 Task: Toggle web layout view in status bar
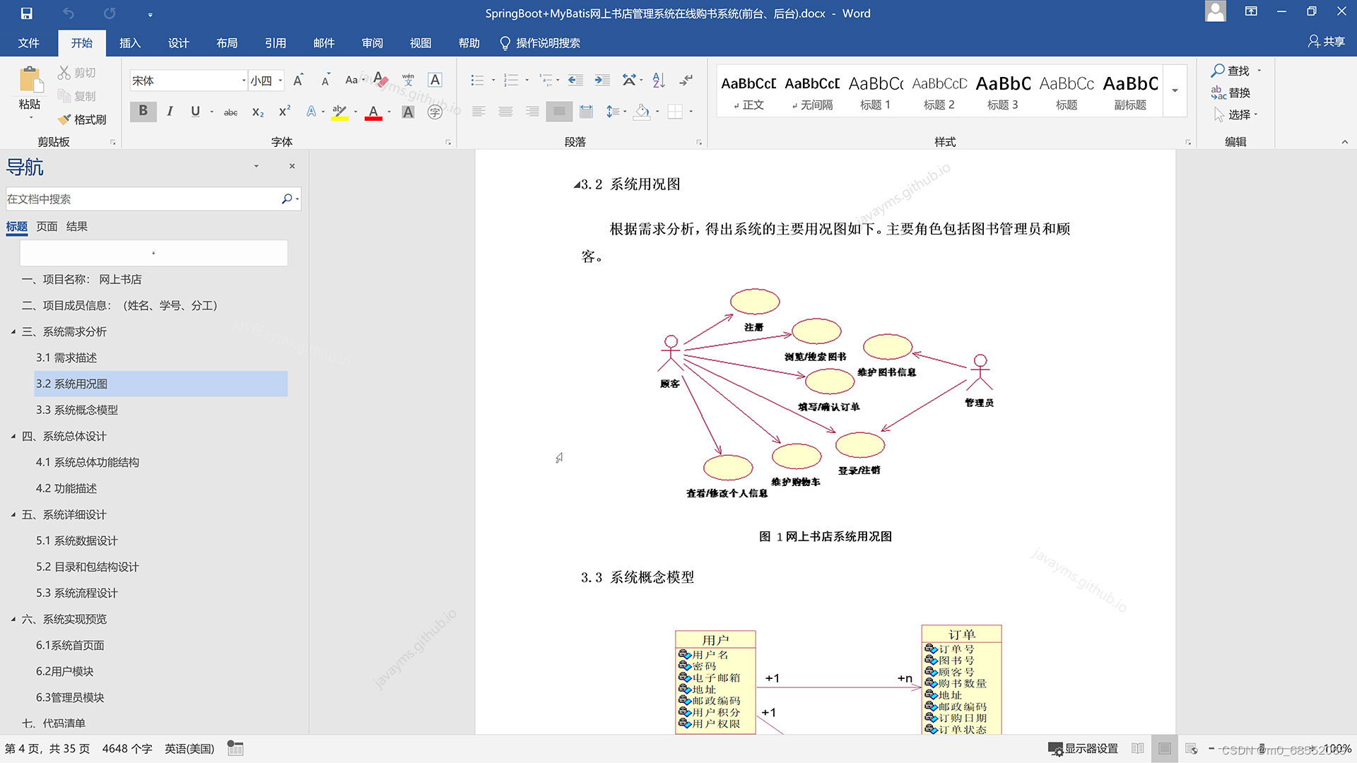[1192, 748]
